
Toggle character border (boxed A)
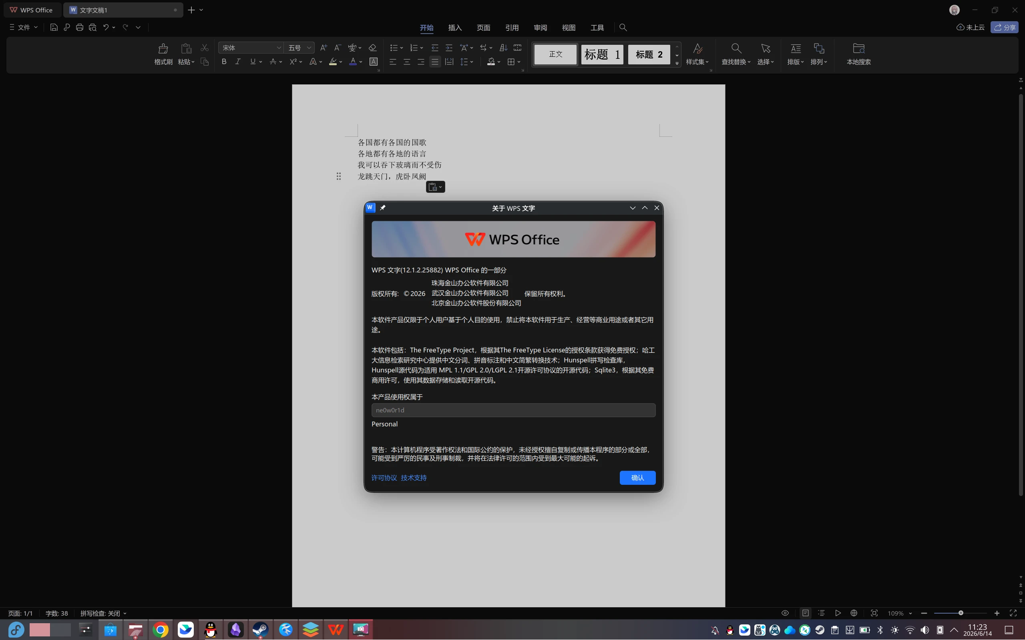click(x=374, y=62)
